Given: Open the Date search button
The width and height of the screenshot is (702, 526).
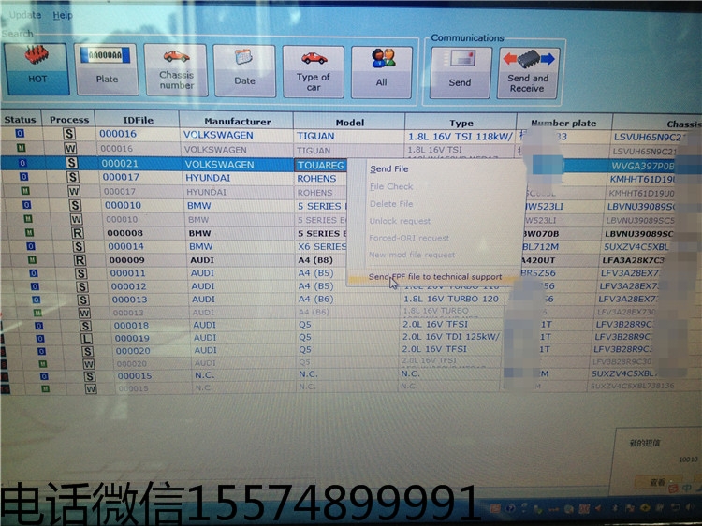Looking at the screenshot, I should tap(244, 71).
